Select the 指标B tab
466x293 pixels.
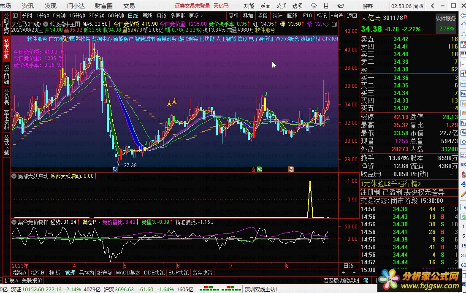point(38,272)
